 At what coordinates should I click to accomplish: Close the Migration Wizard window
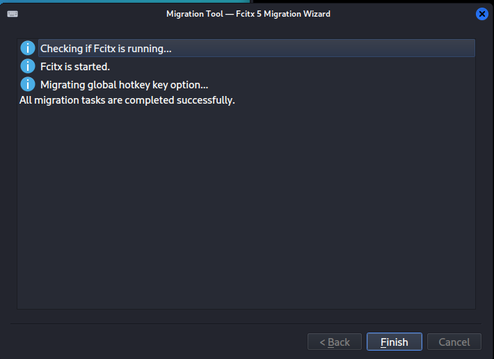point(481,14)
